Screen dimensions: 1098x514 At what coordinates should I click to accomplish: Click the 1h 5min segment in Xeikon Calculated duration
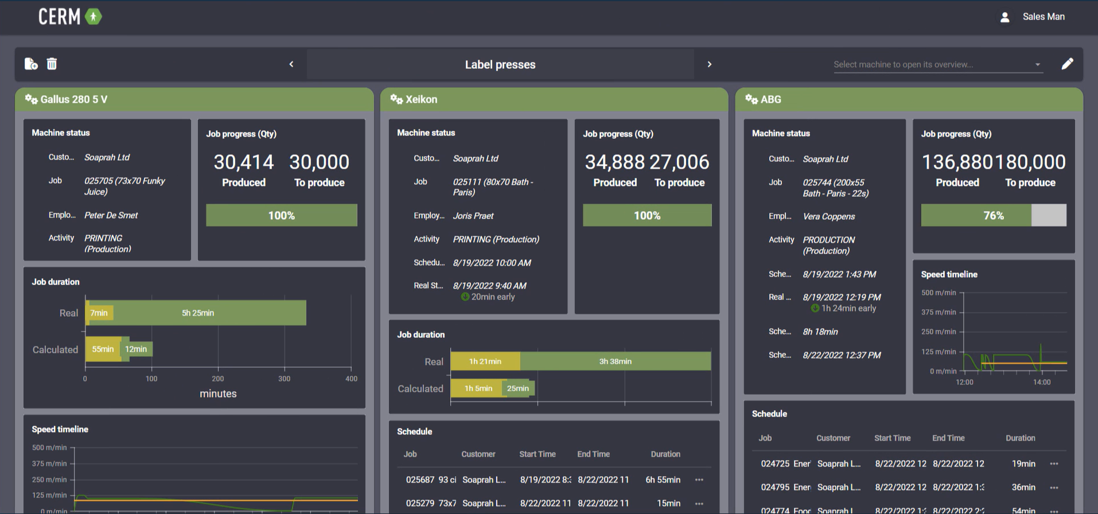[x=478, y=388]
